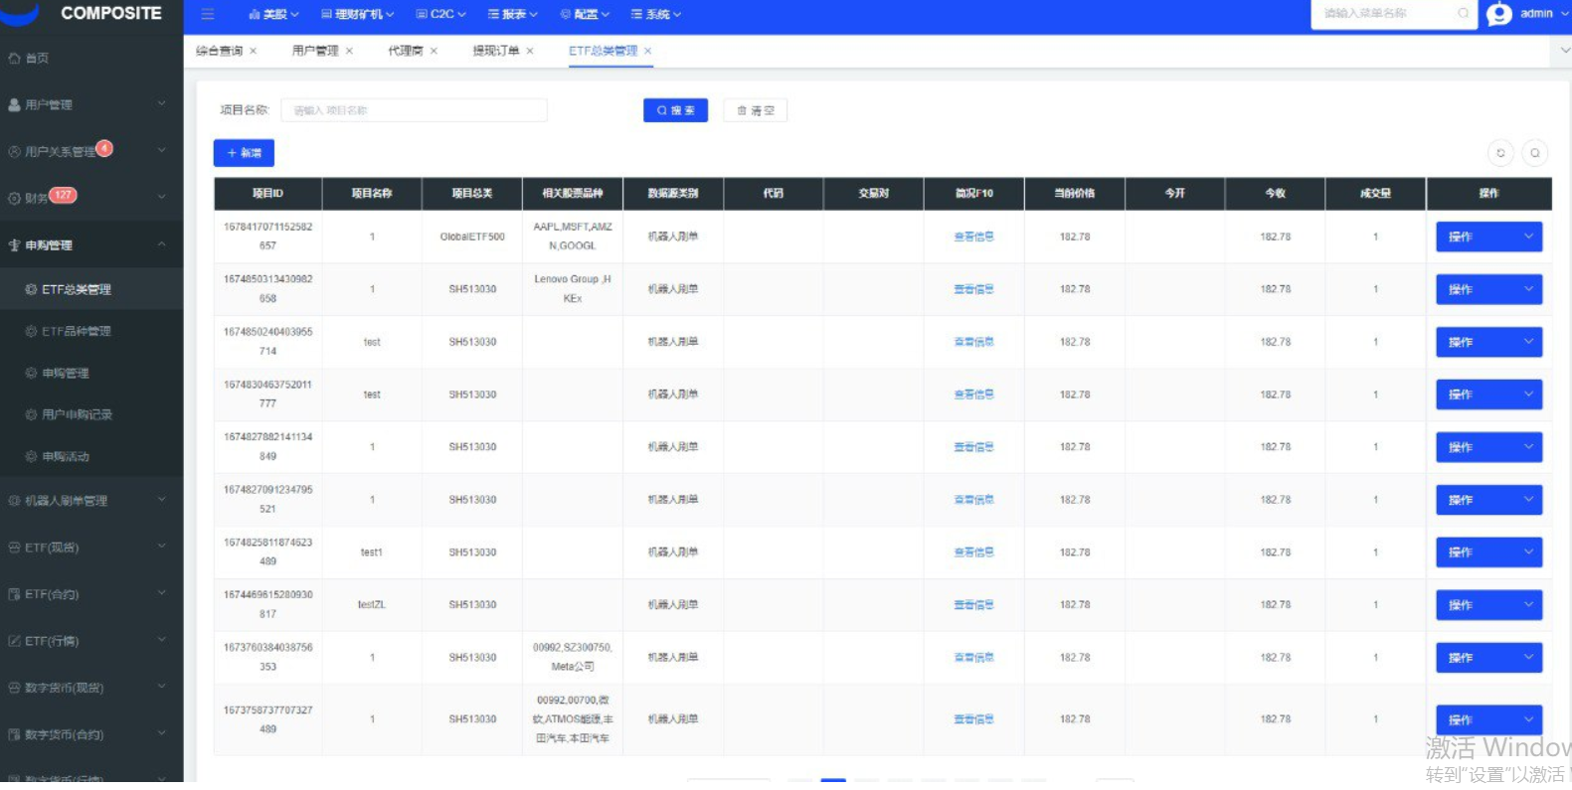The height and width of the screenshot is (790, 1572).
Task: Click the magnifier icon in the menu search box
Action: coord(1463,13)
